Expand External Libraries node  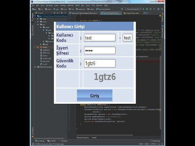[x=35, y=67]
